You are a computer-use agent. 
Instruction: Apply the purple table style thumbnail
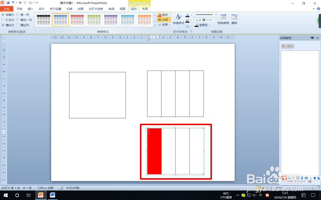pos(111,20)
